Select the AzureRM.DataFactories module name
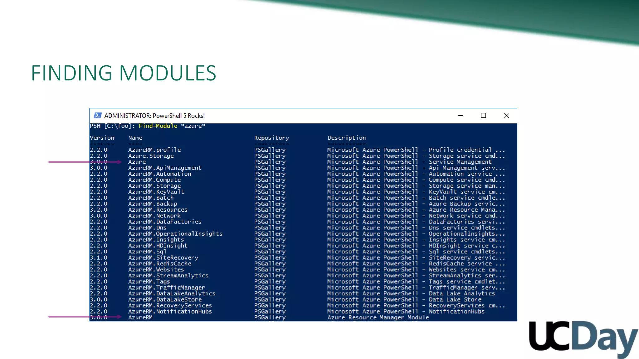 tap(165, 222)
